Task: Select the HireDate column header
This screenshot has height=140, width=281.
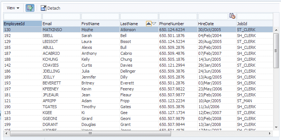Action: 217,24
